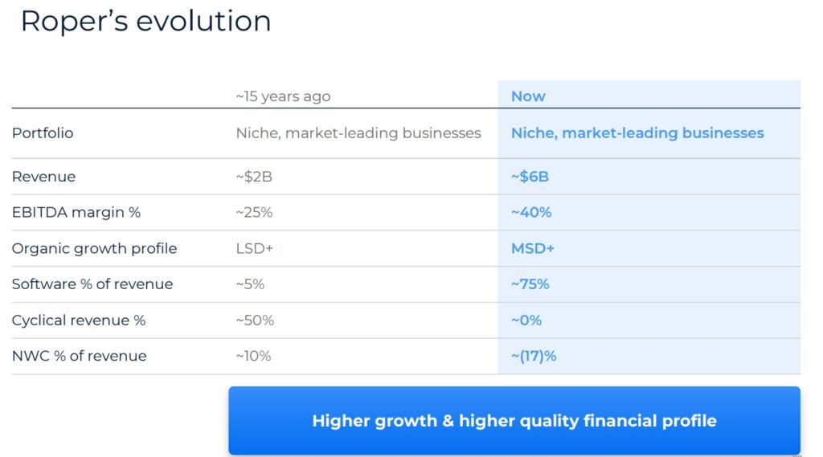823x457 pixels.
Task: Select the ~40% EBITDA margin value
Action: coord(531,213)
